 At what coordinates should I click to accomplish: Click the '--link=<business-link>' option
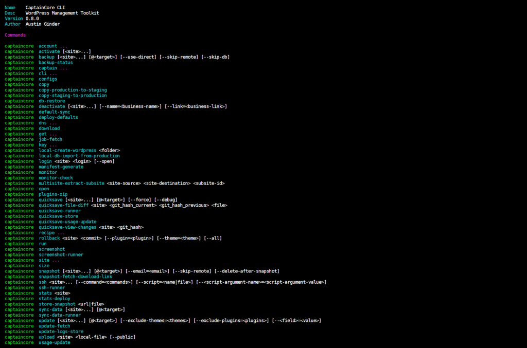tap(196, 106)
